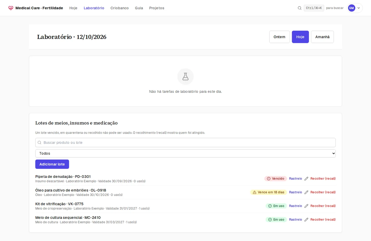The height and width of the screenshot is (241, 371).
Task: Recall the Kit de vitrificação VK-0775 lot
Action: pyautogui.click(x=323, y=206)
